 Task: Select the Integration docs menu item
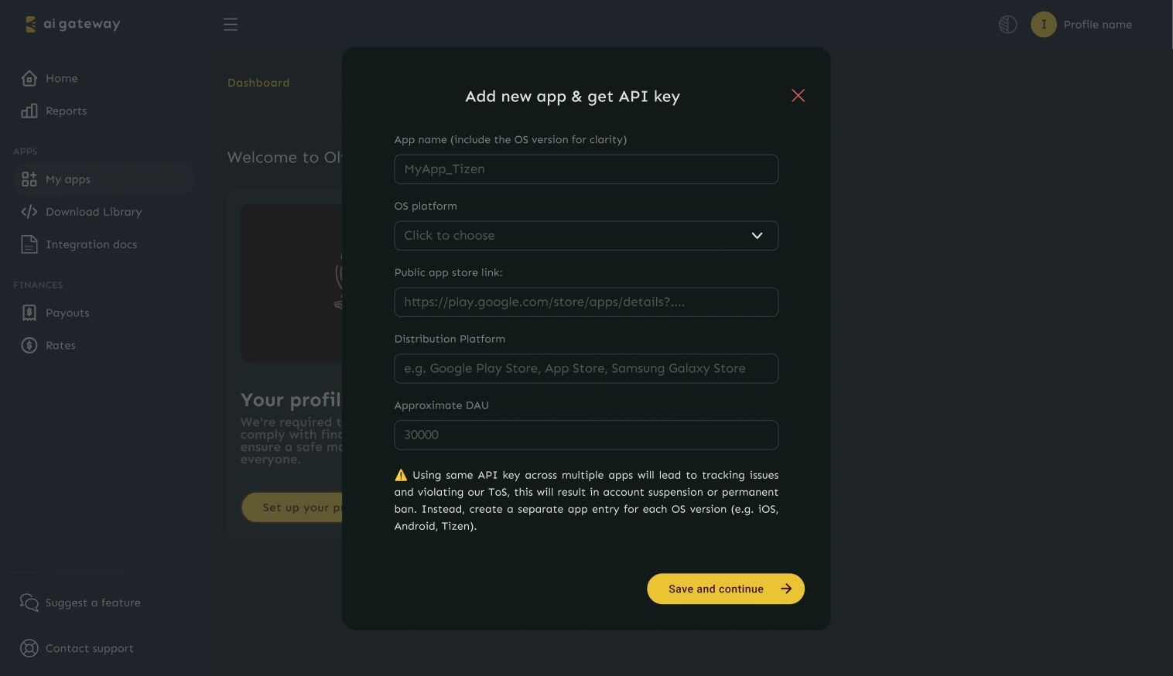[91, 244]
